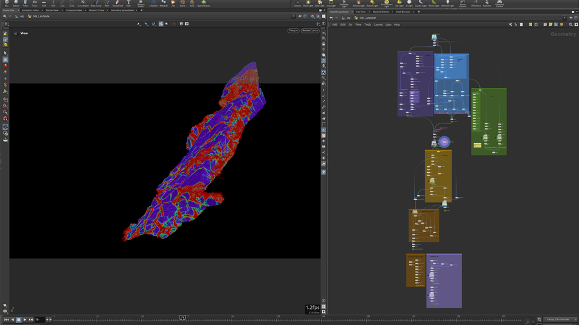The width and height of the screenshot is (579, 325).
Task: Open the Layout menu in network editor
Action: (378, 24)
